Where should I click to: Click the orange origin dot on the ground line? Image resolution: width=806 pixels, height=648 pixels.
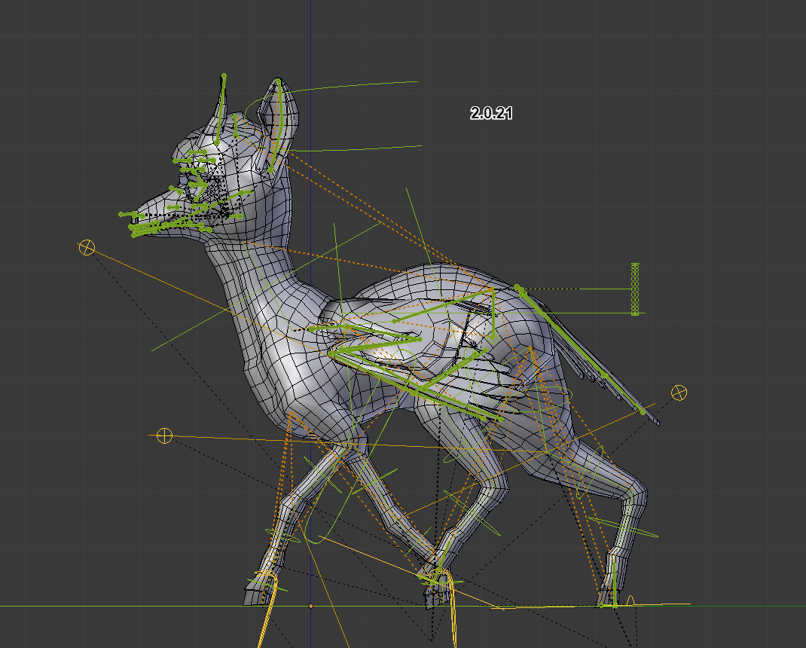tap(310, 607)
